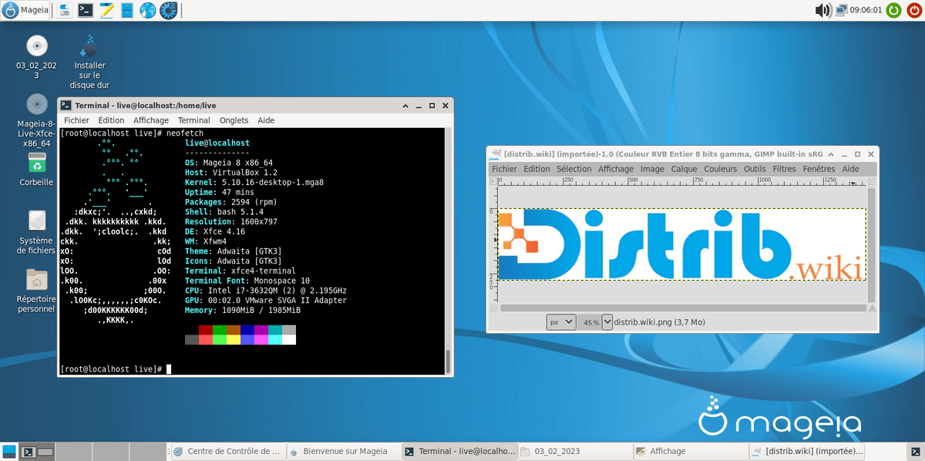925x461 pixels.
Task: Open Affichage menu in the Terminal window
Action: (151, 120)
